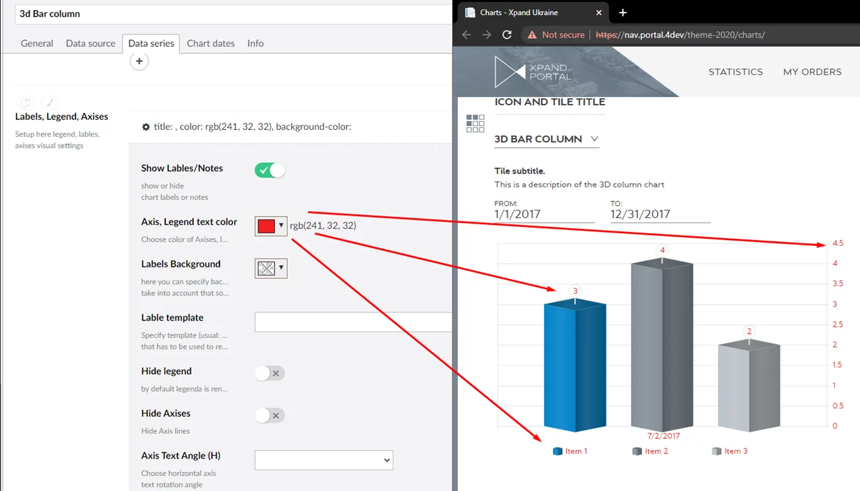This screenshot has width=860, height=491.
Task: Open a new browser tab
Action: pyautogui.click(x=623, y=13)
